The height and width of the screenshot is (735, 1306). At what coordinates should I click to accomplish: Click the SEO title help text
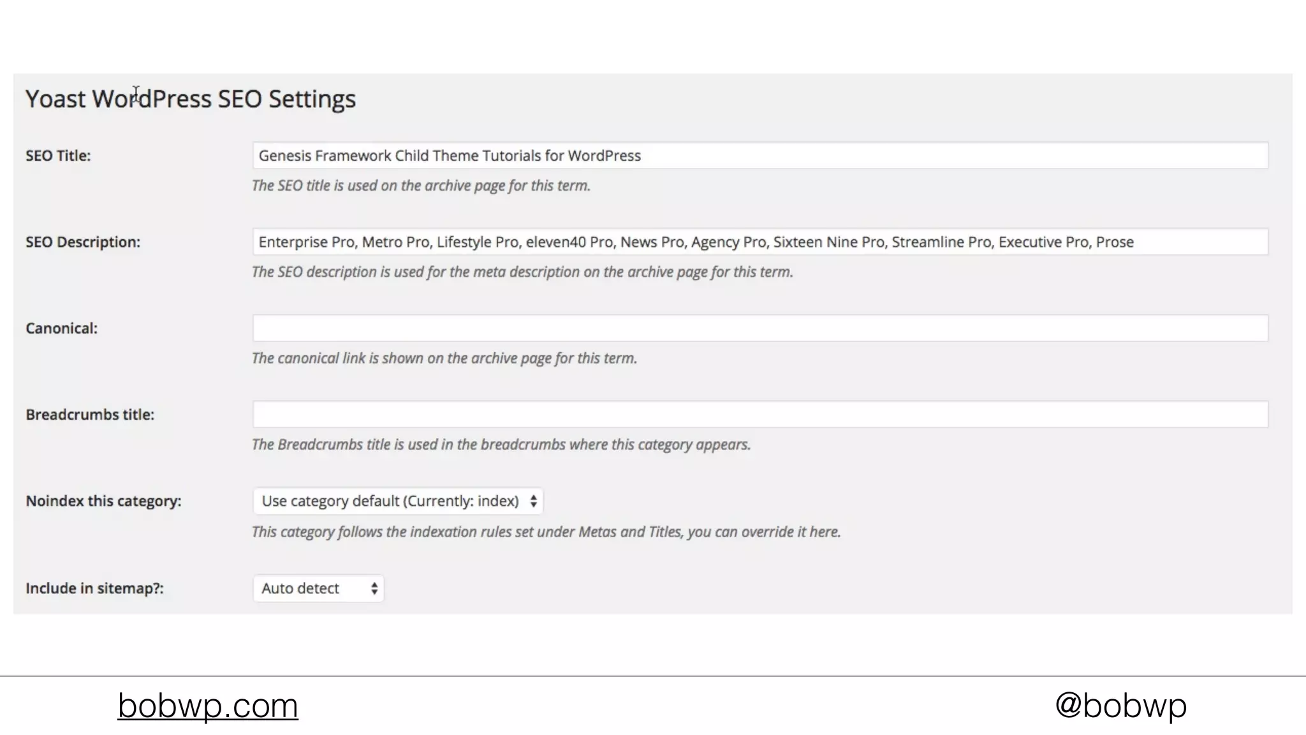[421, 186]
